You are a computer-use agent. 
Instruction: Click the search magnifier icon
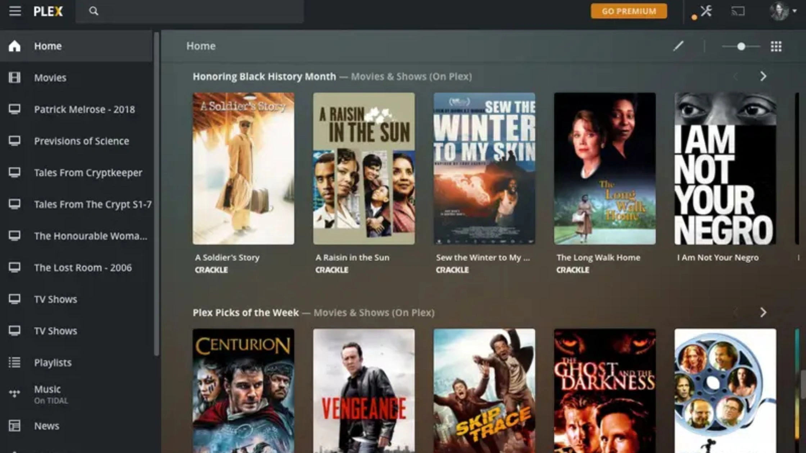94,11
